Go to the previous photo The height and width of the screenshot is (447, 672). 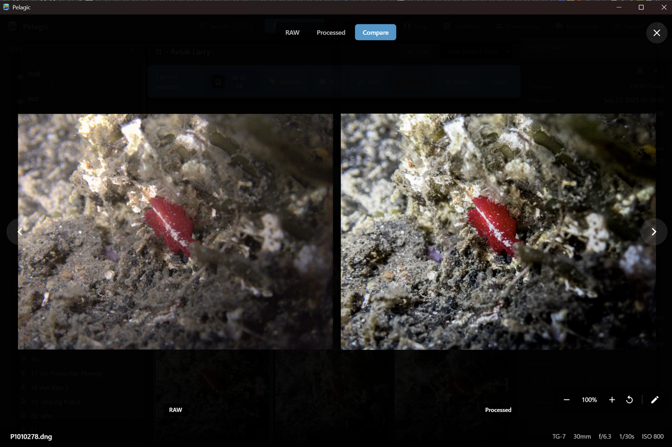point(20,232)
